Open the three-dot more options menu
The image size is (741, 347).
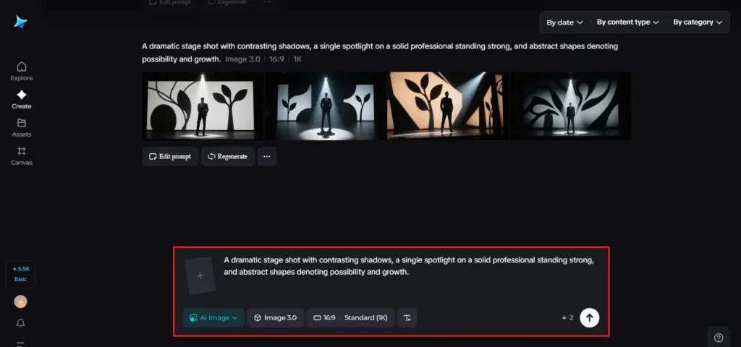click(x=266, y=156)
